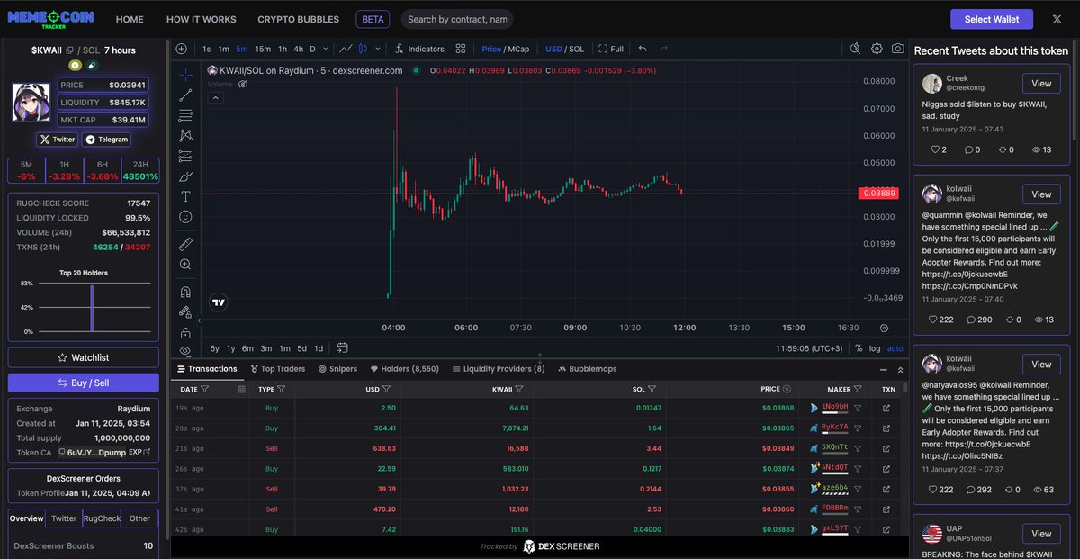Filter by maker RyKcYA
The image size is (1080, 559).
click(858, 427)
